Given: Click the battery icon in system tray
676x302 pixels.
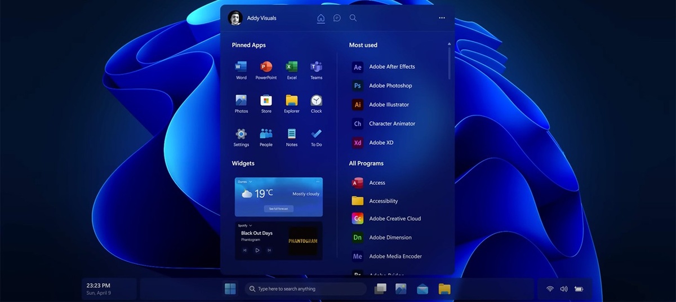Looking at the screenshot, I should click(x=579, y=289).
